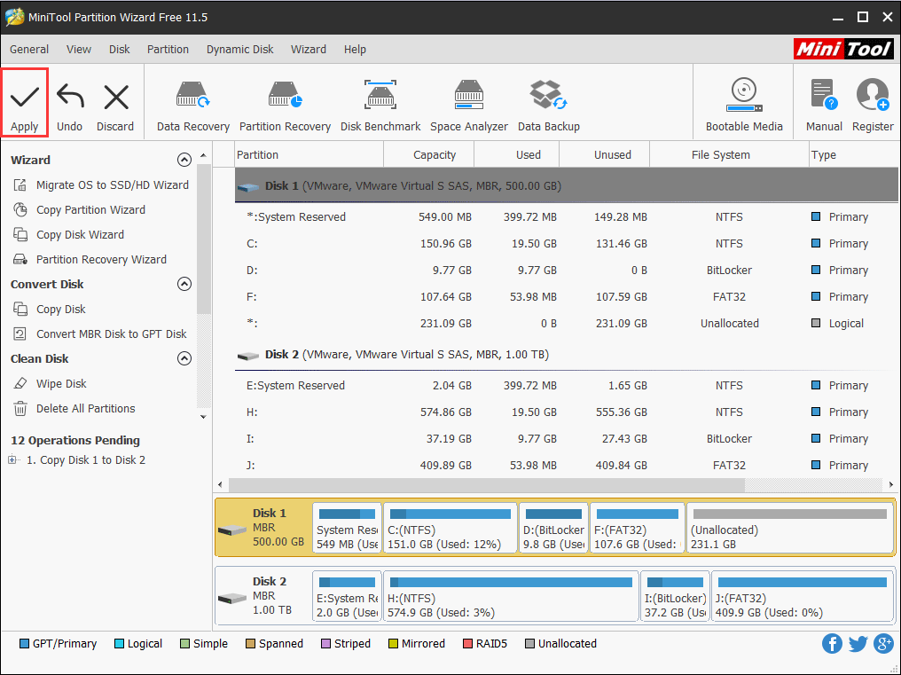Click the GPT/Primary legend color swatch
The height and width of the screenshot is (675, 901).
(24, 644)
